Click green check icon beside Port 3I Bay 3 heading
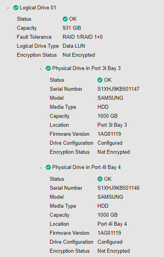 coord(48,68)
